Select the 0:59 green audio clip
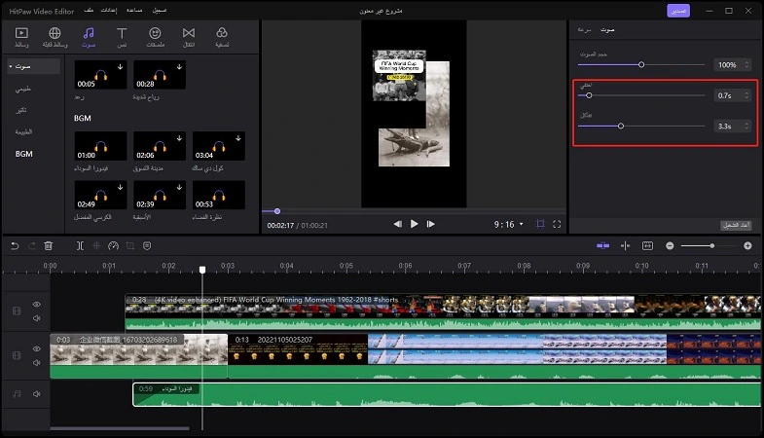The image size is (764, 438). pyautogui.click(x=447, y=394)
